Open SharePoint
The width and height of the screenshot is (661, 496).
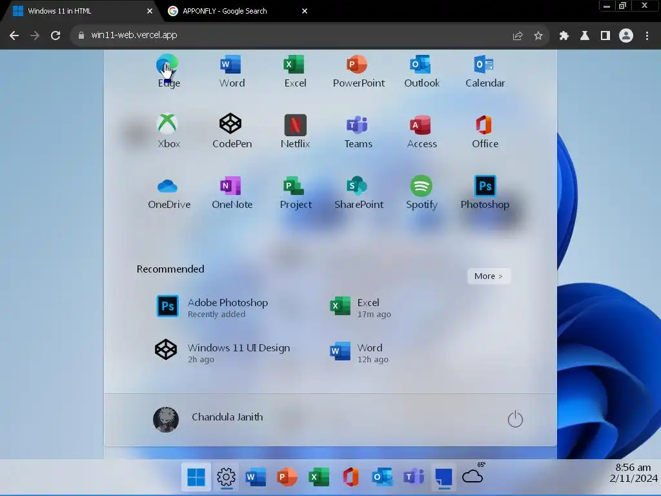coord(358,192)
